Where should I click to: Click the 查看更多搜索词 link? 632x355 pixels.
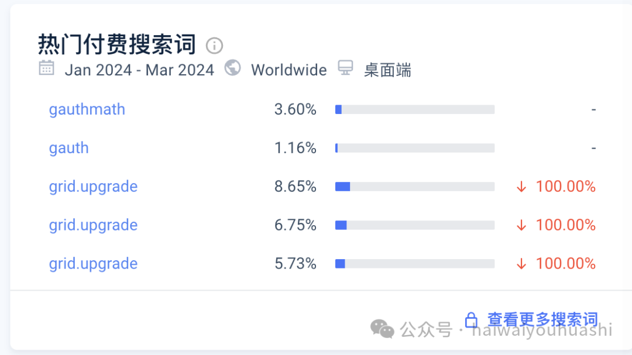542,320
